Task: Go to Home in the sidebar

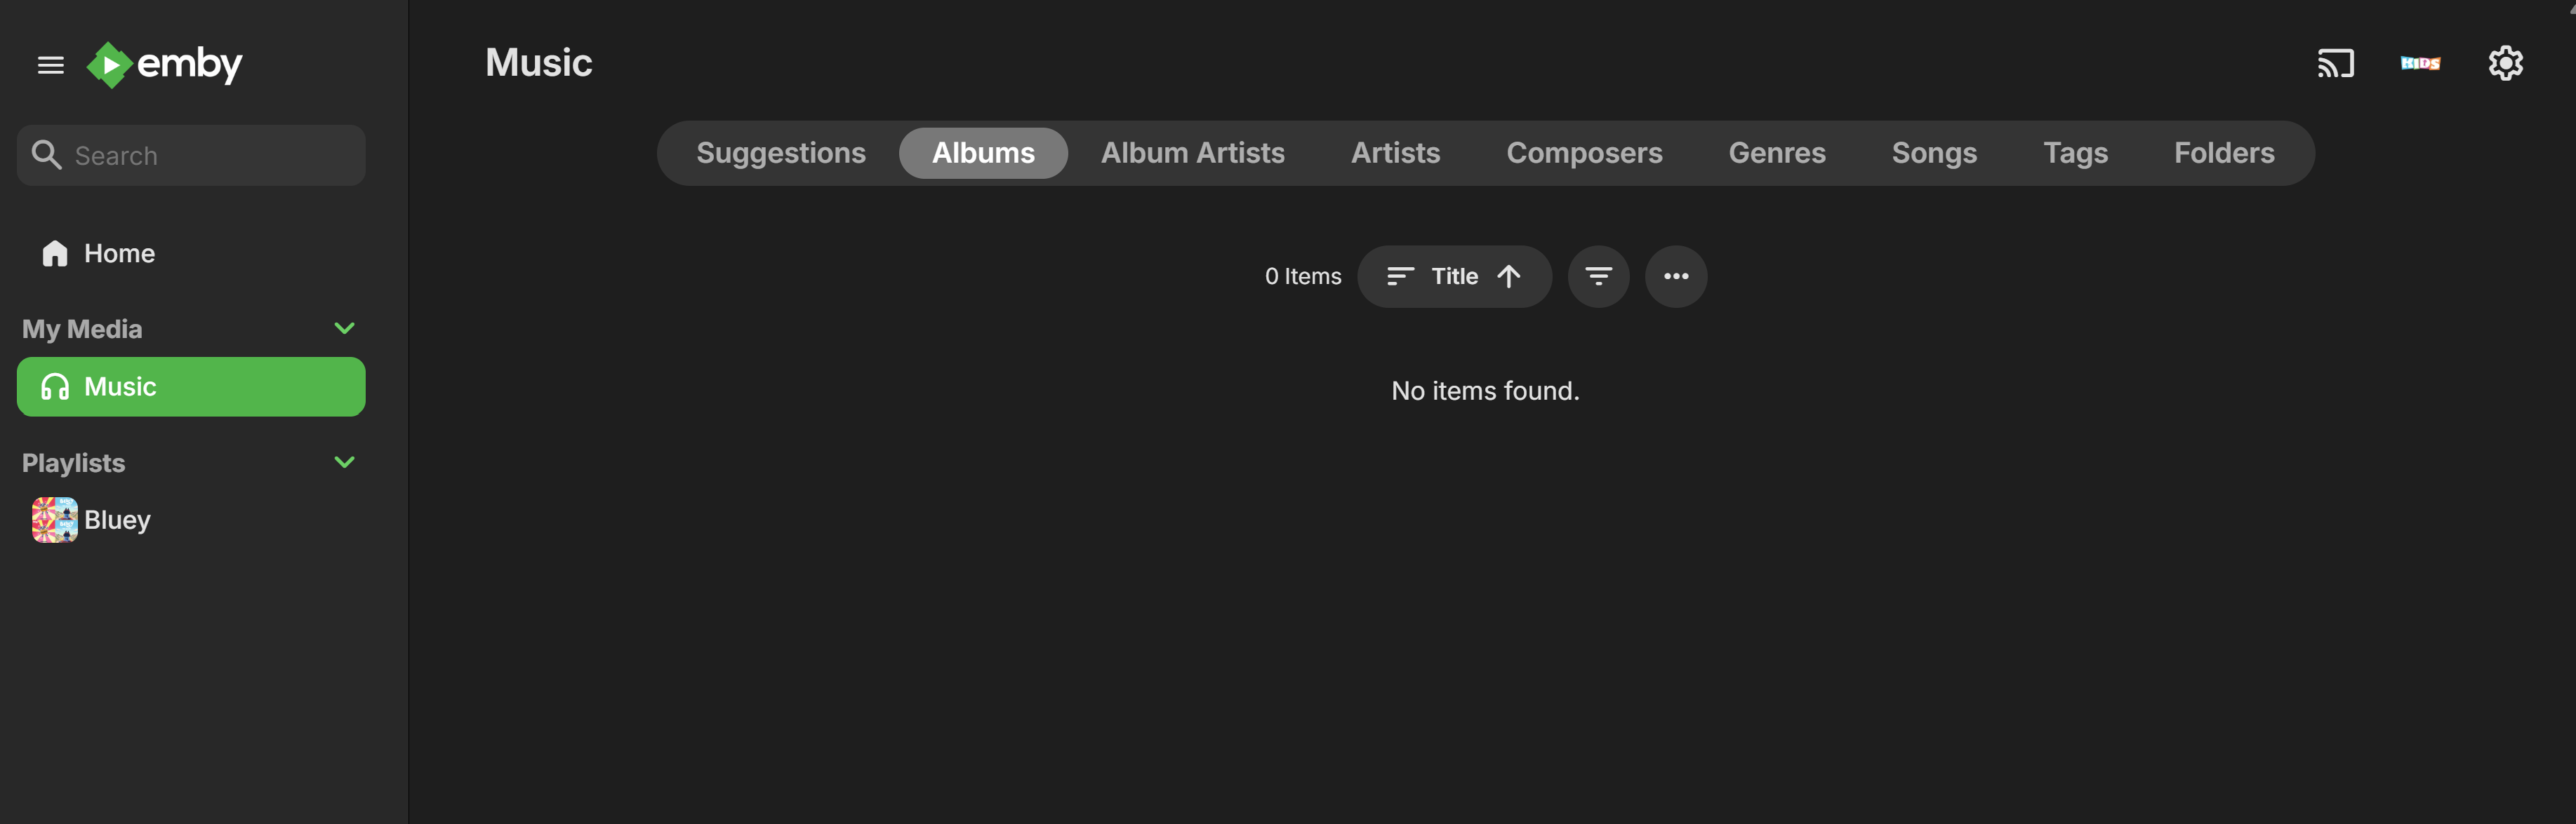Action: coord(119,254)
